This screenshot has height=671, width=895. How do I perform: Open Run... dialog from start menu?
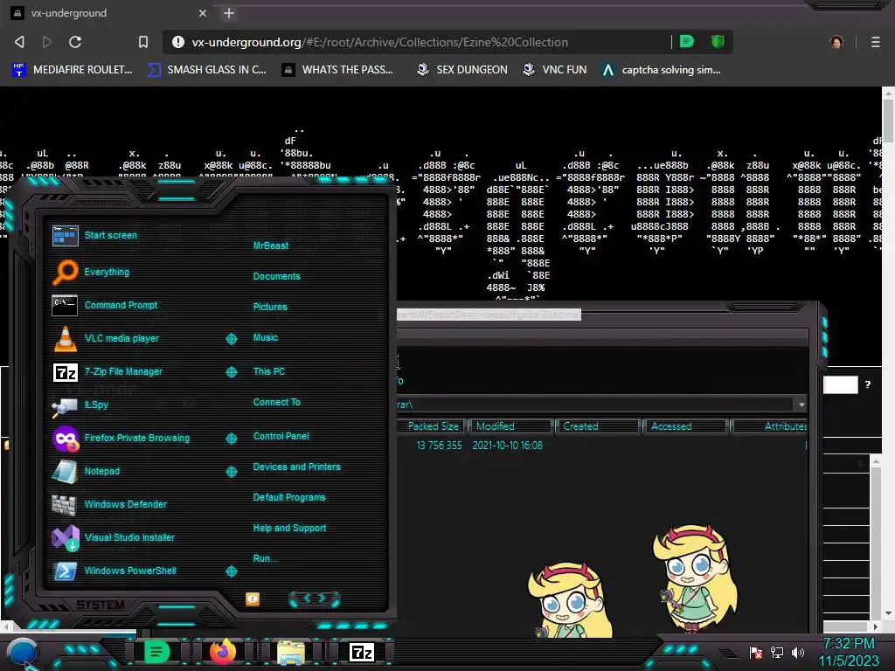click(x=266, y=558)
